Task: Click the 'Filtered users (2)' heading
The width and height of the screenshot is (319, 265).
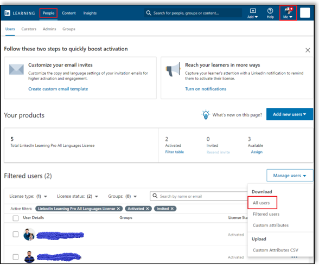Action: [28, 176]
